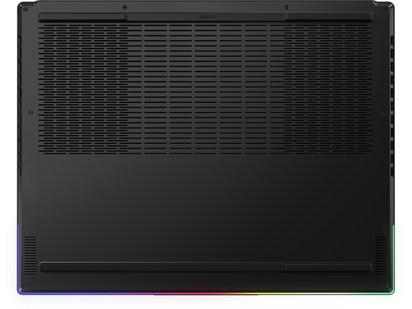Click the center ventilation grille
Image resolution: width=412 pixels, height=309 pixels.
(x=206, y=87)
